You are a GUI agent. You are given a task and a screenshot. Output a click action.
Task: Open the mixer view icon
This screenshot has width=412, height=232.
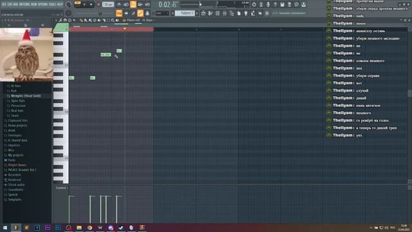[x=225, y=13]
